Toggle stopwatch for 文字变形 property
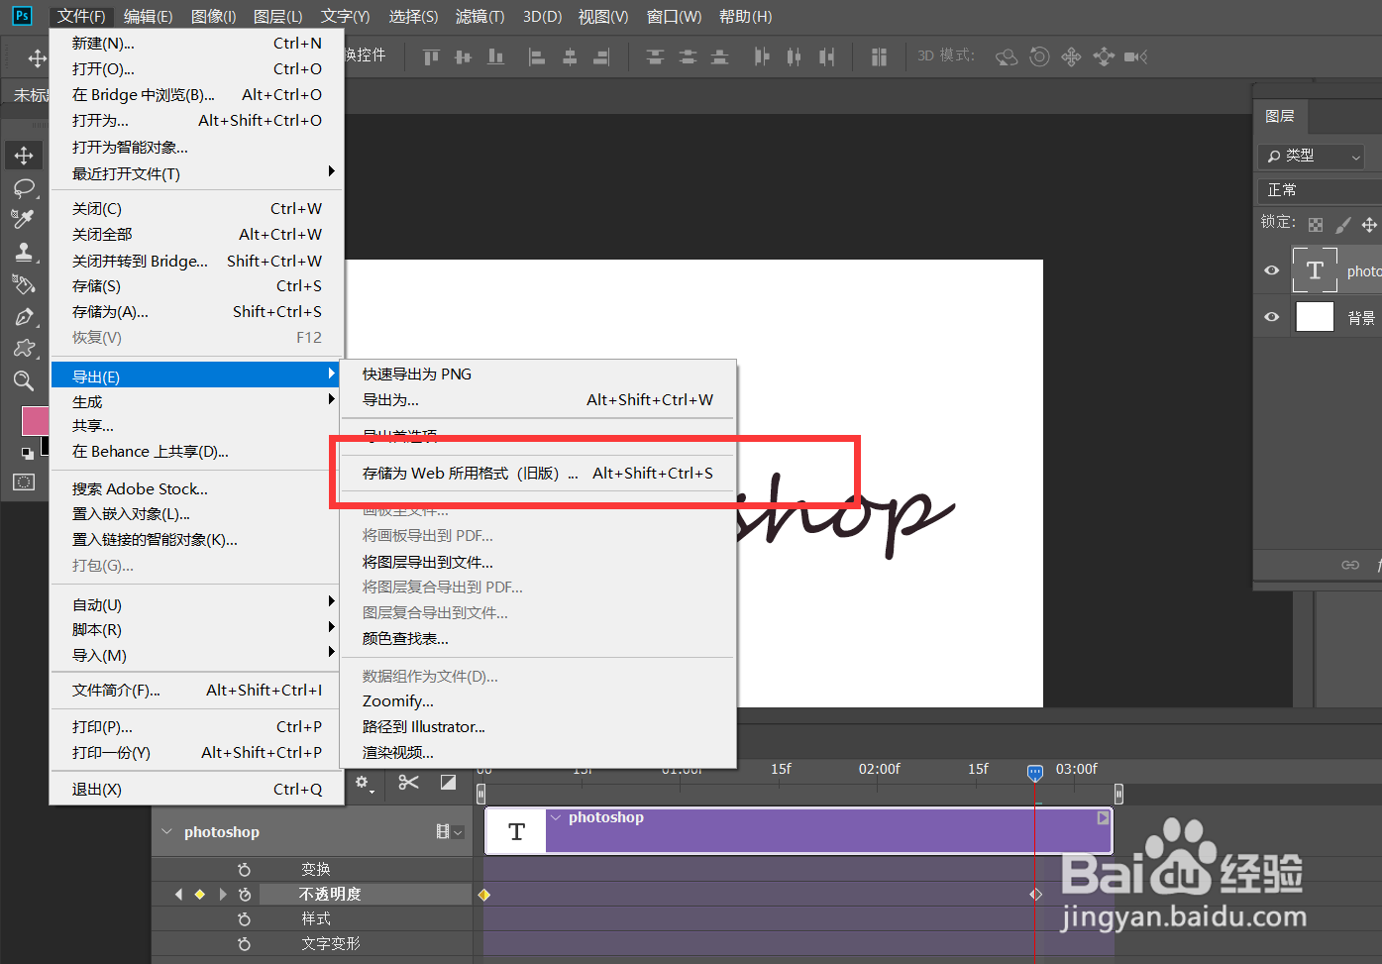The height and width of the screenshot is (964, 1382). click(244, 944)
